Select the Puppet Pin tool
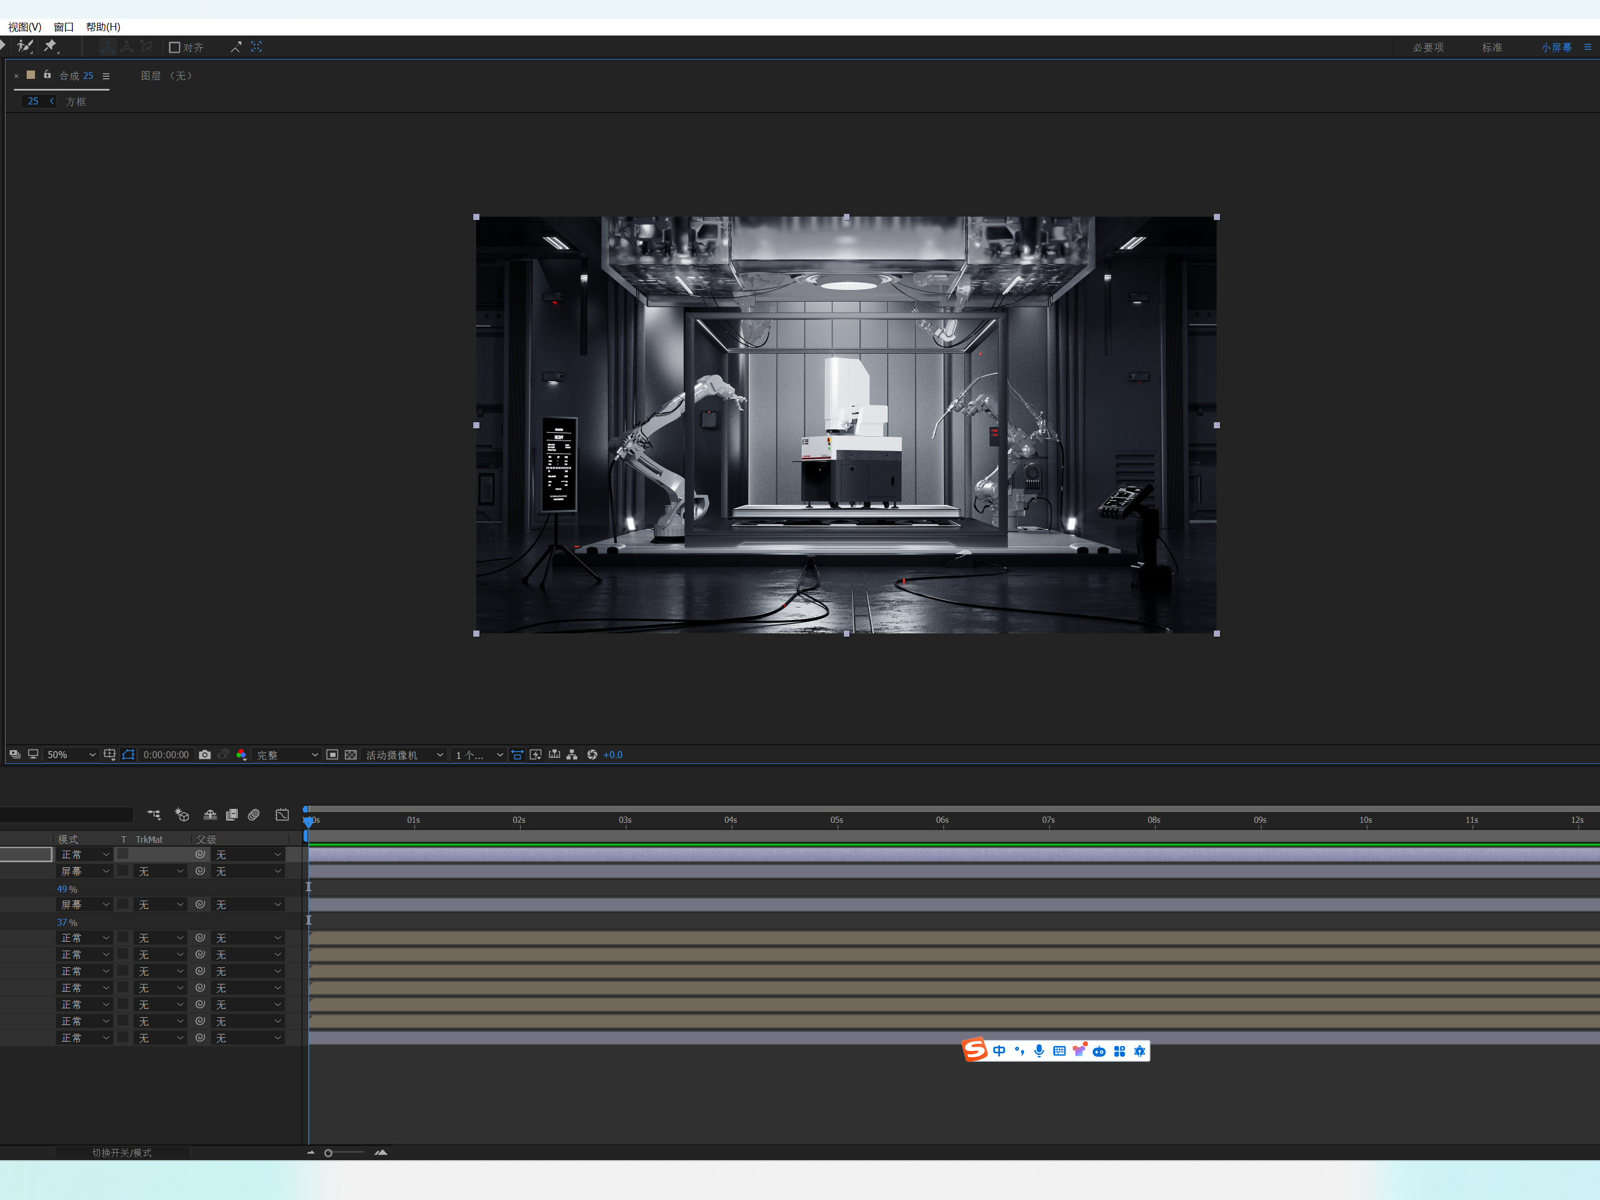Screen dimensions: 1600x1200 [x=50, y=46]
